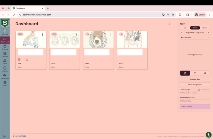This screenshot has width=213, height=139.
Task: Click the browser address bar URL
Action: [x=37, y=15]
